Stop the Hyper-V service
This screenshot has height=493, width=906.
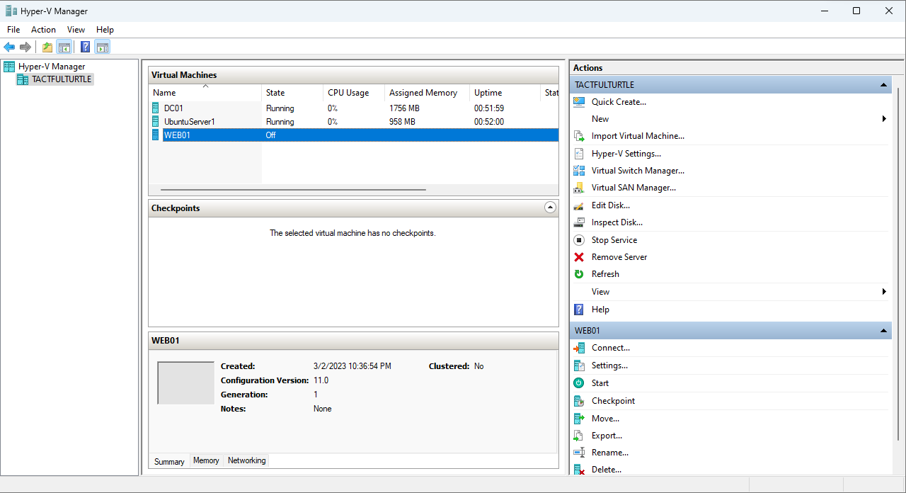[613, 239]
